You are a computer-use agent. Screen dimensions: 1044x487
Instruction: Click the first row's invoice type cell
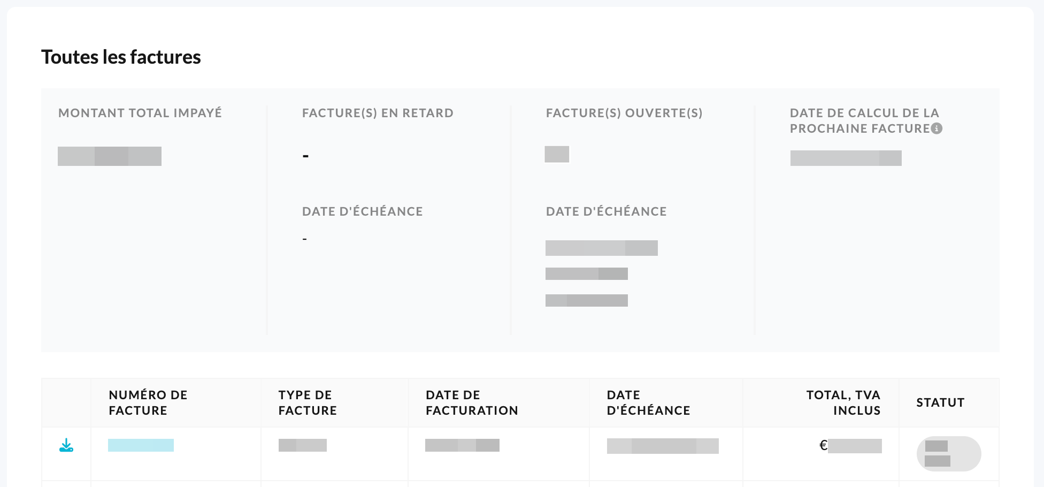click(303, 445)
